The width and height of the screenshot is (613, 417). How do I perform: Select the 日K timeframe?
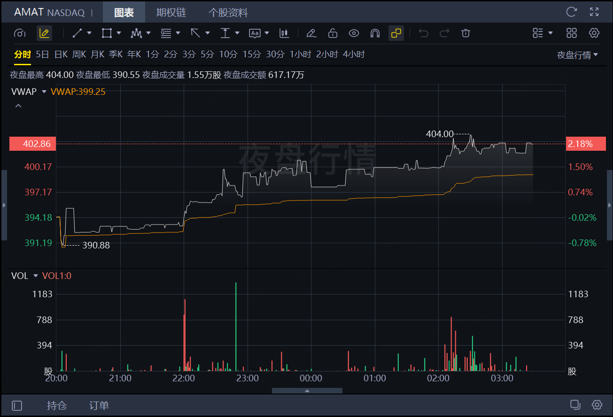61,55
